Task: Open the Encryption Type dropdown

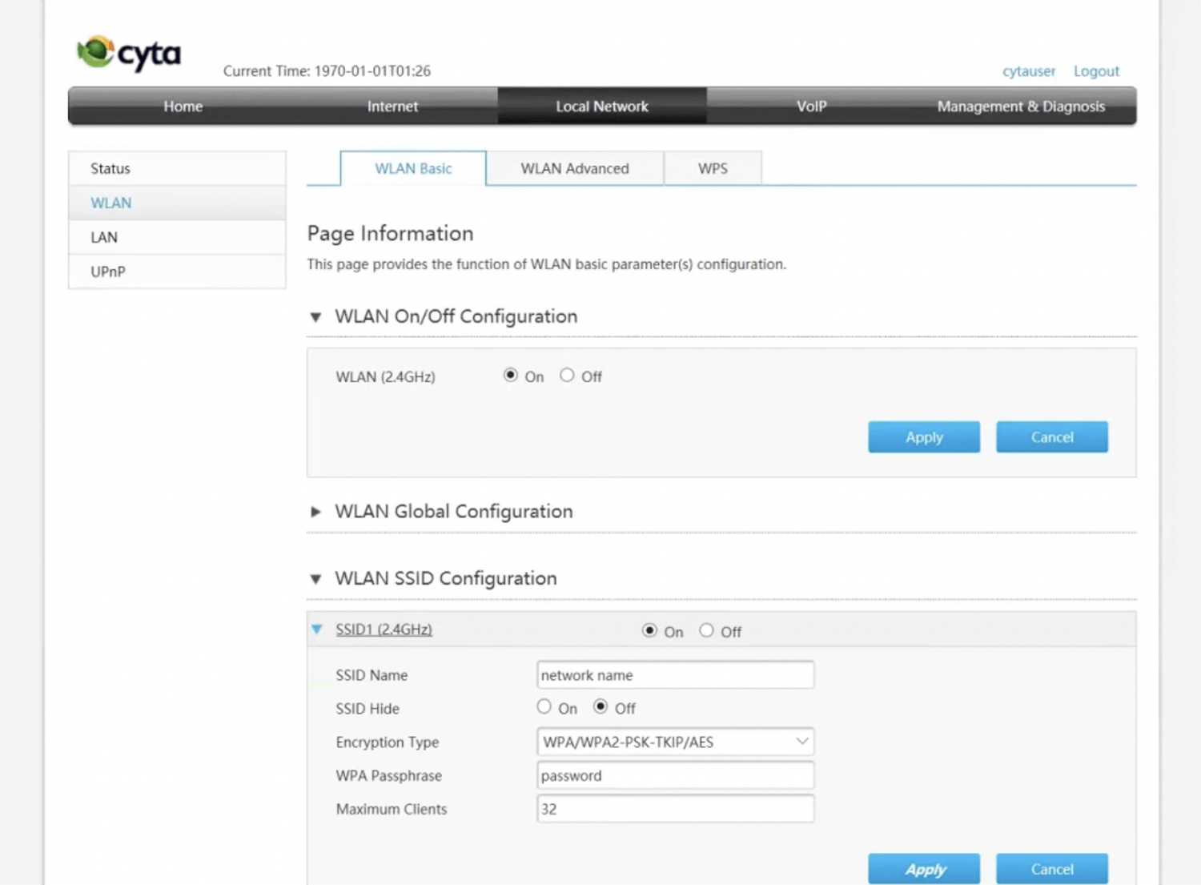Action: [x=675, y=742]
